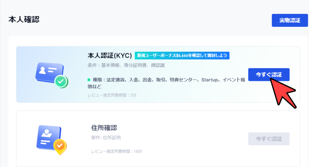
Task: Click the text 条件：基本情報、身分証明書、顔認識
Action: coord(126,66)
